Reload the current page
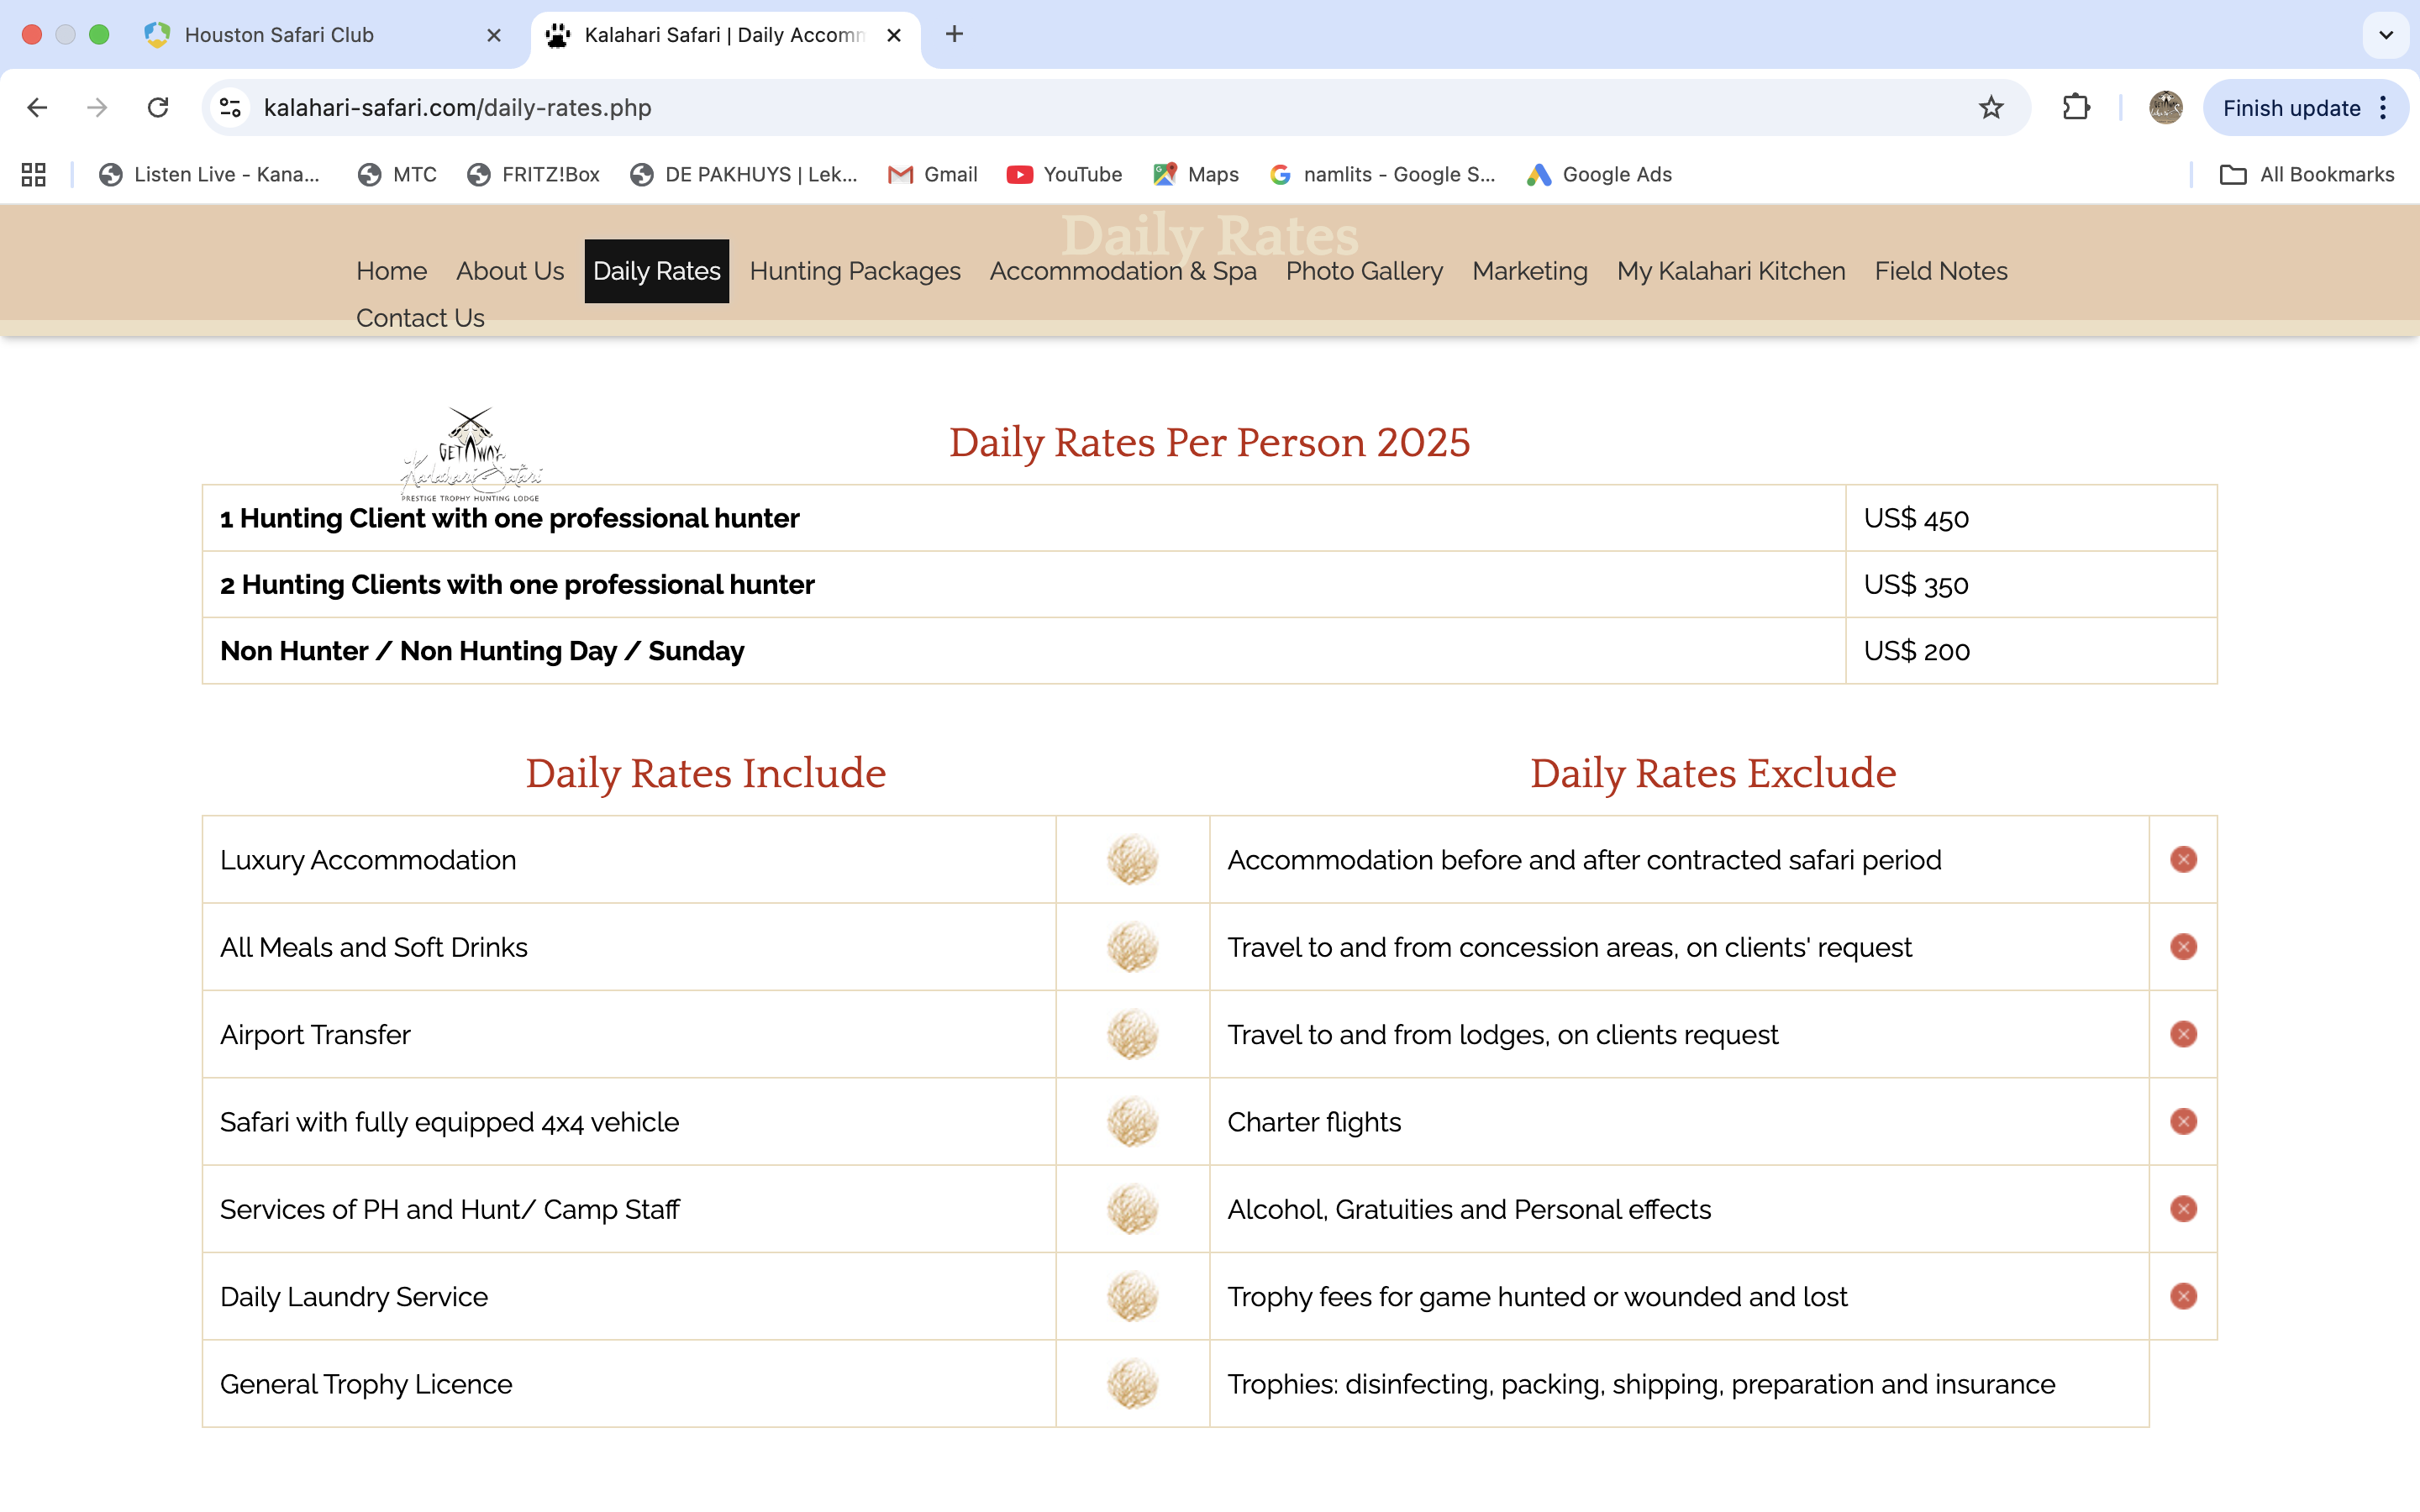Viewport: 2420px width, 1512px height. pyautogui.click(x=158, y=107)
